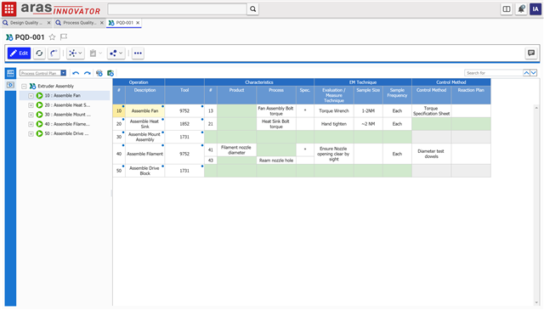Select the Hand tighten cell
544x310 pixels.
tap(334, 124)
